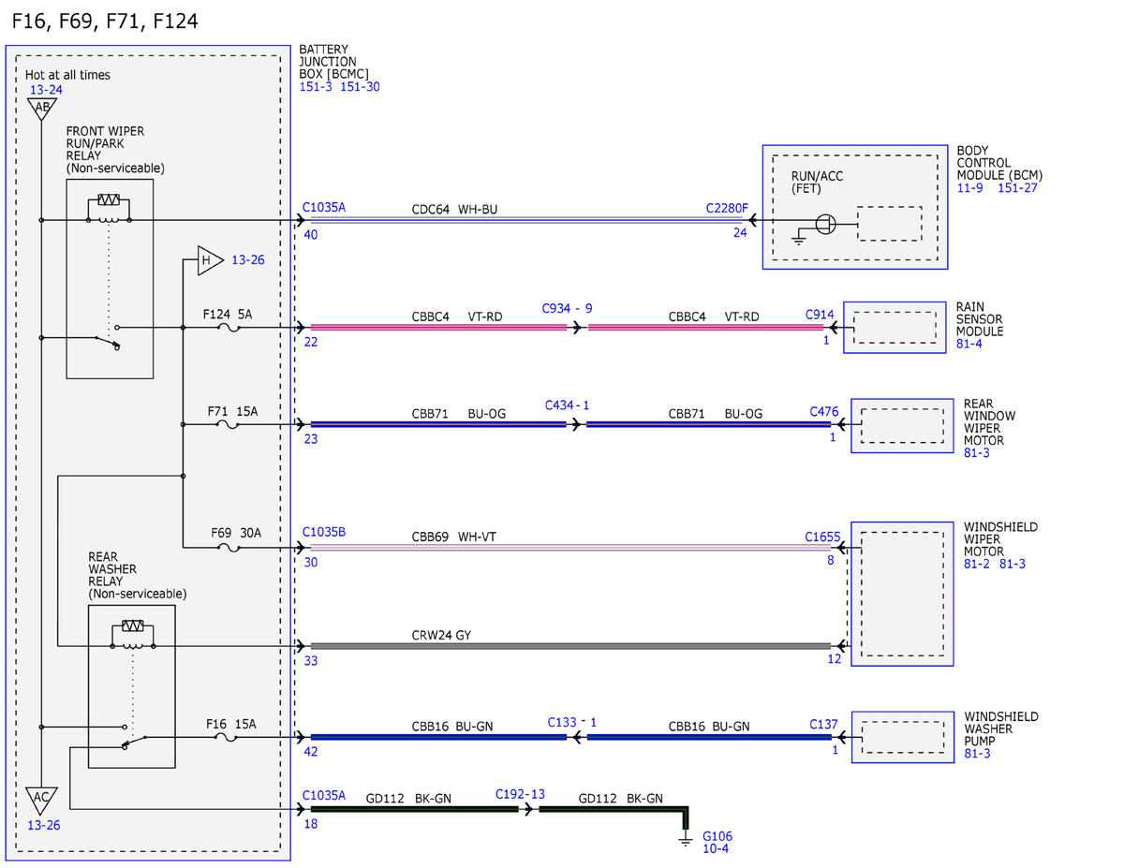Click the C2280F connector label
This screenshot has height=868, width=1124.
click(x=727, y=208)
